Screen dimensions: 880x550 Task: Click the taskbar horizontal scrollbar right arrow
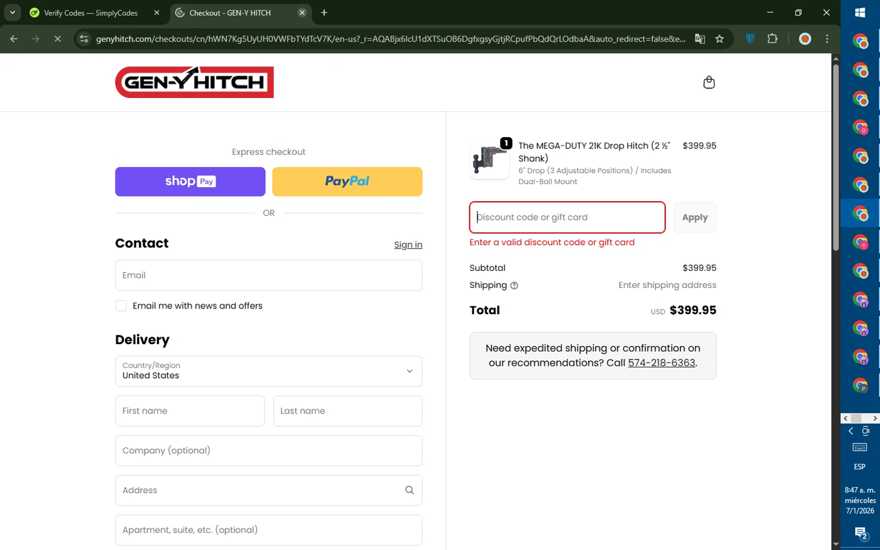(875, 418)
